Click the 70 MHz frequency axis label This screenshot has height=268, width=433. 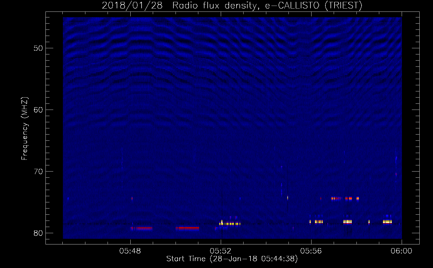(38, 172)
